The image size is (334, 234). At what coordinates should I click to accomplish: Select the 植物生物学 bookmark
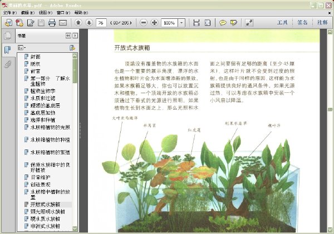click(x=43, y=91)
